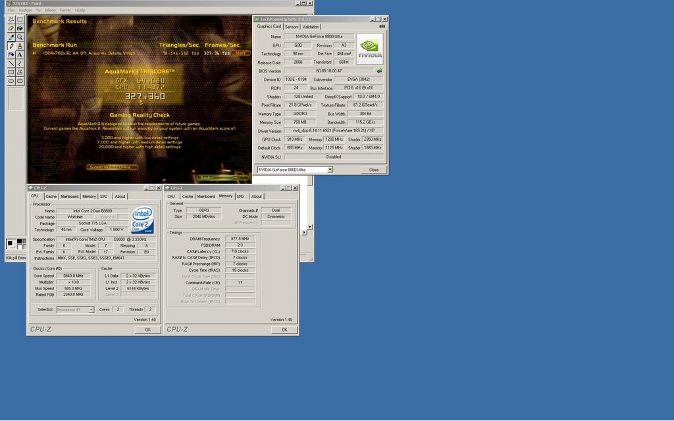
Task: Click the Driver Version field in GPU-Z
Action: coord(334,131)
